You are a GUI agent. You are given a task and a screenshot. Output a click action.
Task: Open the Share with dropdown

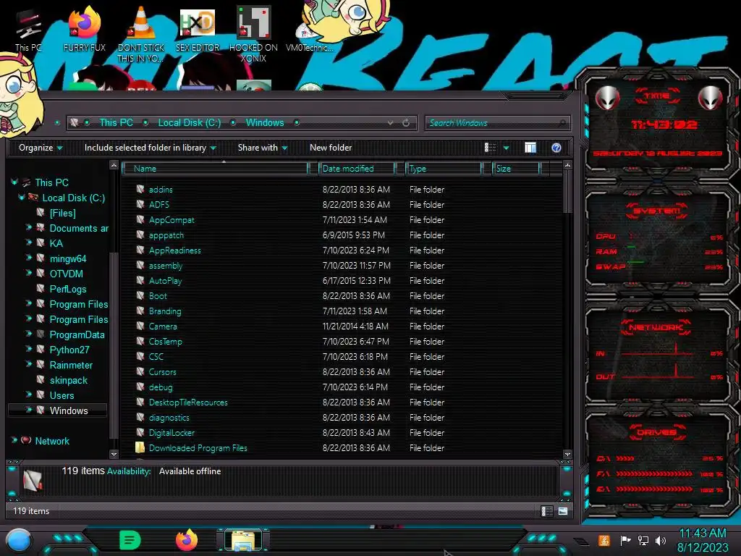tap(263, 148)
